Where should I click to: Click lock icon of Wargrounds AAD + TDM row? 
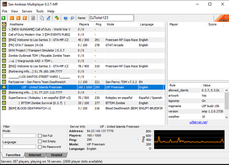pyautogui.click(x=4, y=61)
